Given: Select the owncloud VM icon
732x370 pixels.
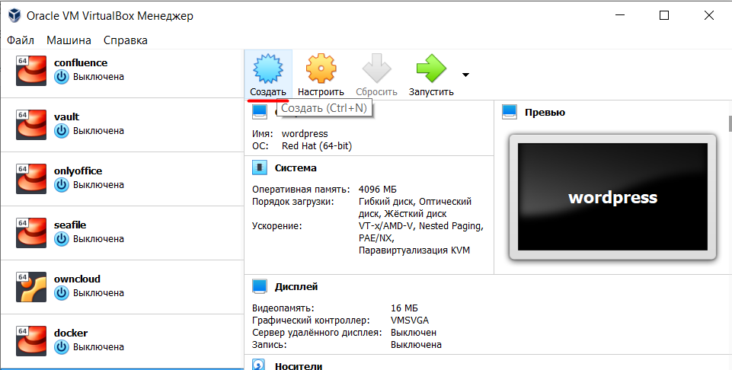Looking at the screenshot, I should [x=31, y=287].
